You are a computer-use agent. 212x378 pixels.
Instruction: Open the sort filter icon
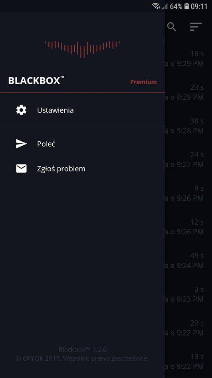(x=196, y=26)
